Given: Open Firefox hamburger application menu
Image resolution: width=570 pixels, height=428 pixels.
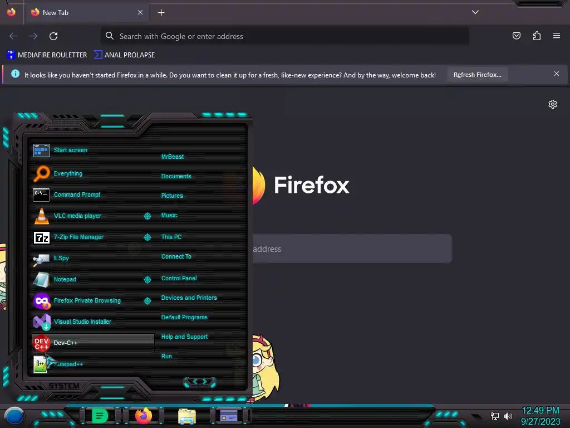Looking at the screenshot, I should pyautogui.click(x=557, y=36).
